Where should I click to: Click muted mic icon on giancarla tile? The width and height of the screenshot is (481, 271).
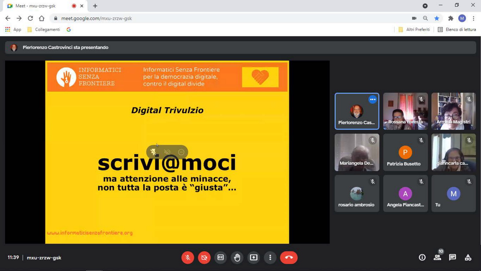coord(469,140)
